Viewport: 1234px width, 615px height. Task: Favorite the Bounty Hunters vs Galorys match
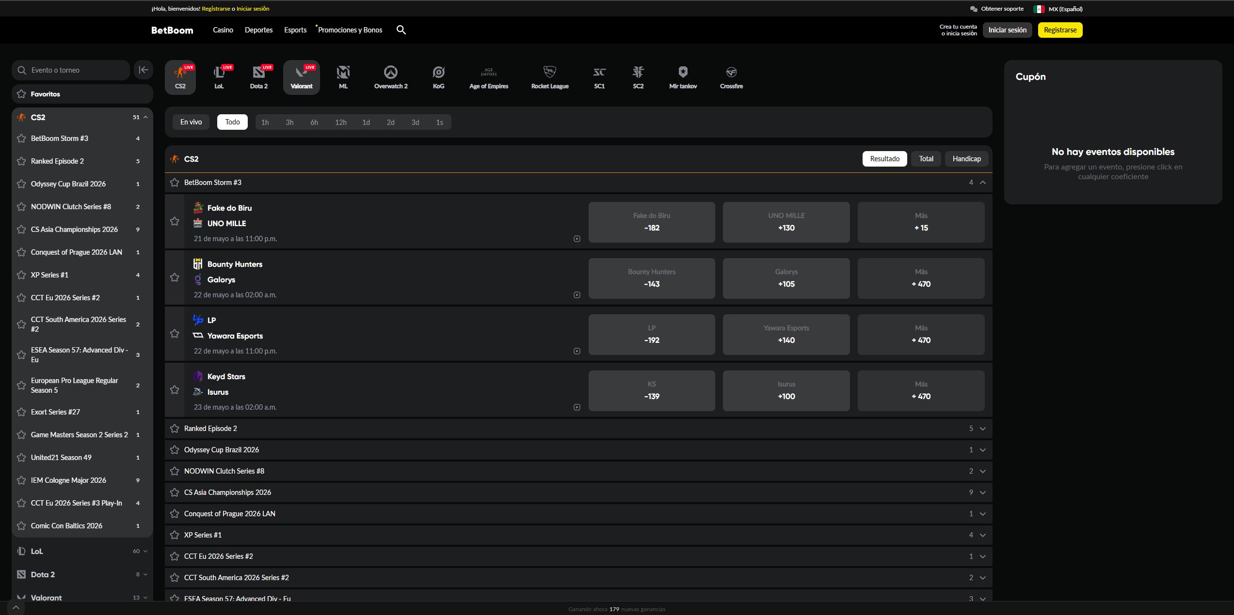tap(175, 277)
